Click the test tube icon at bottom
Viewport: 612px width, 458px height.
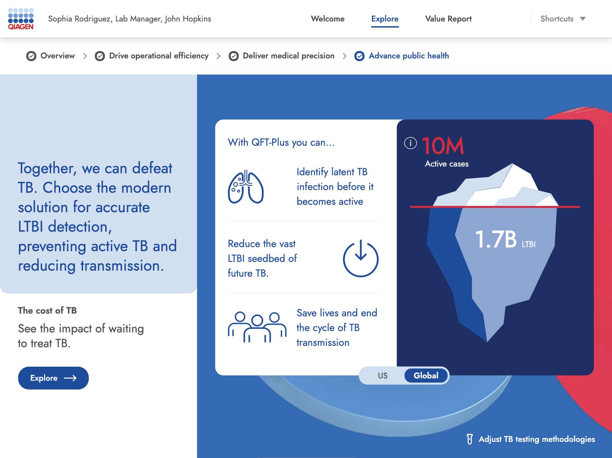(x=470, y=439)
